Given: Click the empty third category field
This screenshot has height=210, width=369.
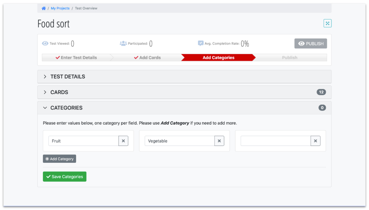Looking at the screenshot, I should (275, 141).
